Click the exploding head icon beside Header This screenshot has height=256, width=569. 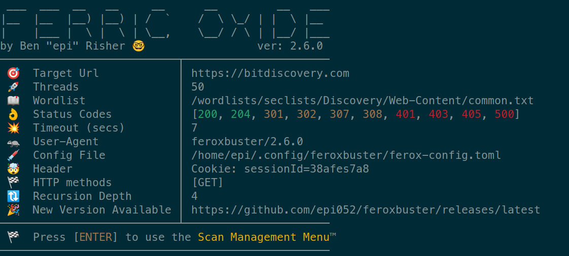pos(13,169)
